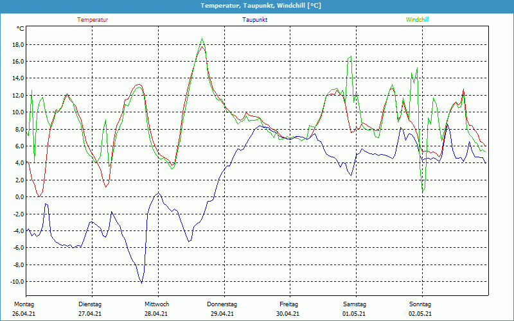Screen dimensions: 514x321
Task: Click the -8,0 y-axis value
Action: (x=19, y=265)
